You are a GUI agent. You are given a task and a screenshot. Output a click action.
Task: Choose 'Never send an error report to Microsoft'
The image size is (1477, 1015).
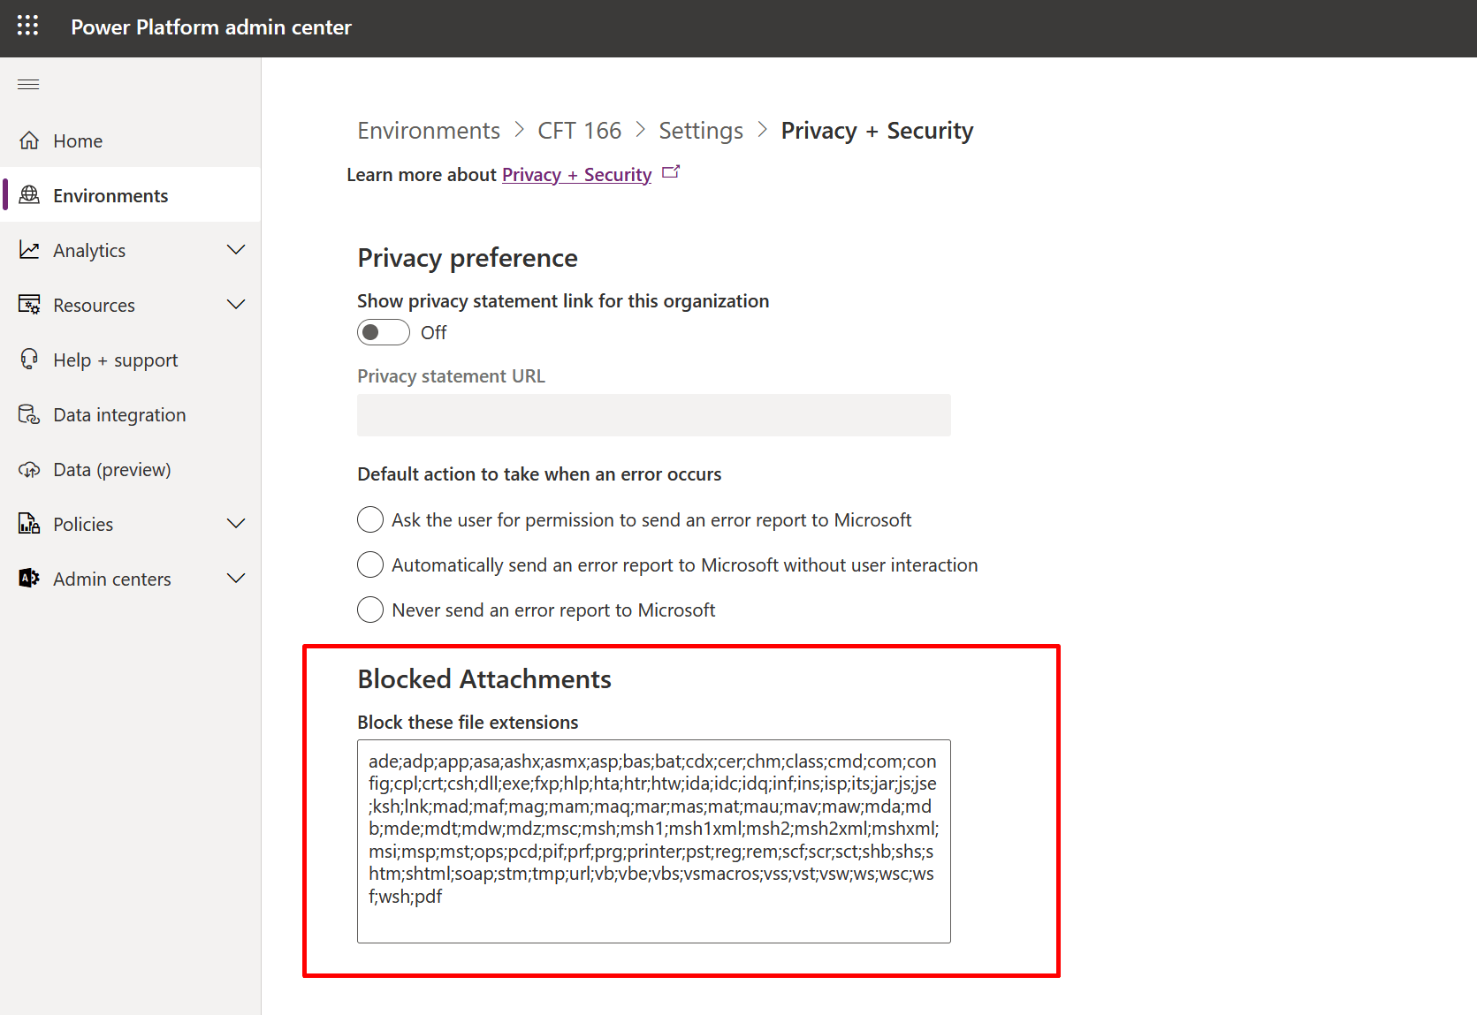370,610
